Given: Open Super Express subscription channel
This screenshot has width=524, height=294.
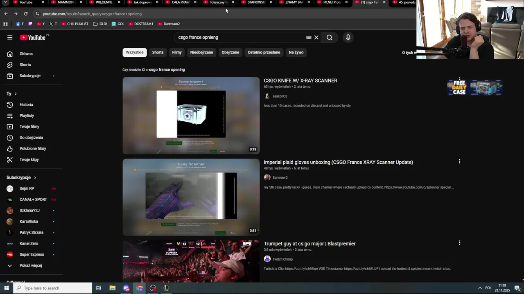Looking at the screenshot, I should point(32,255).
